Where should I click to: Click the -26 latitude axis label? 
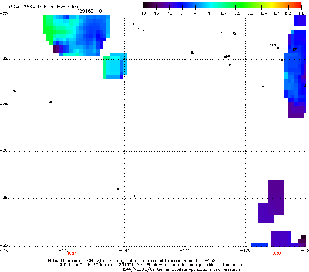[4, 151]
